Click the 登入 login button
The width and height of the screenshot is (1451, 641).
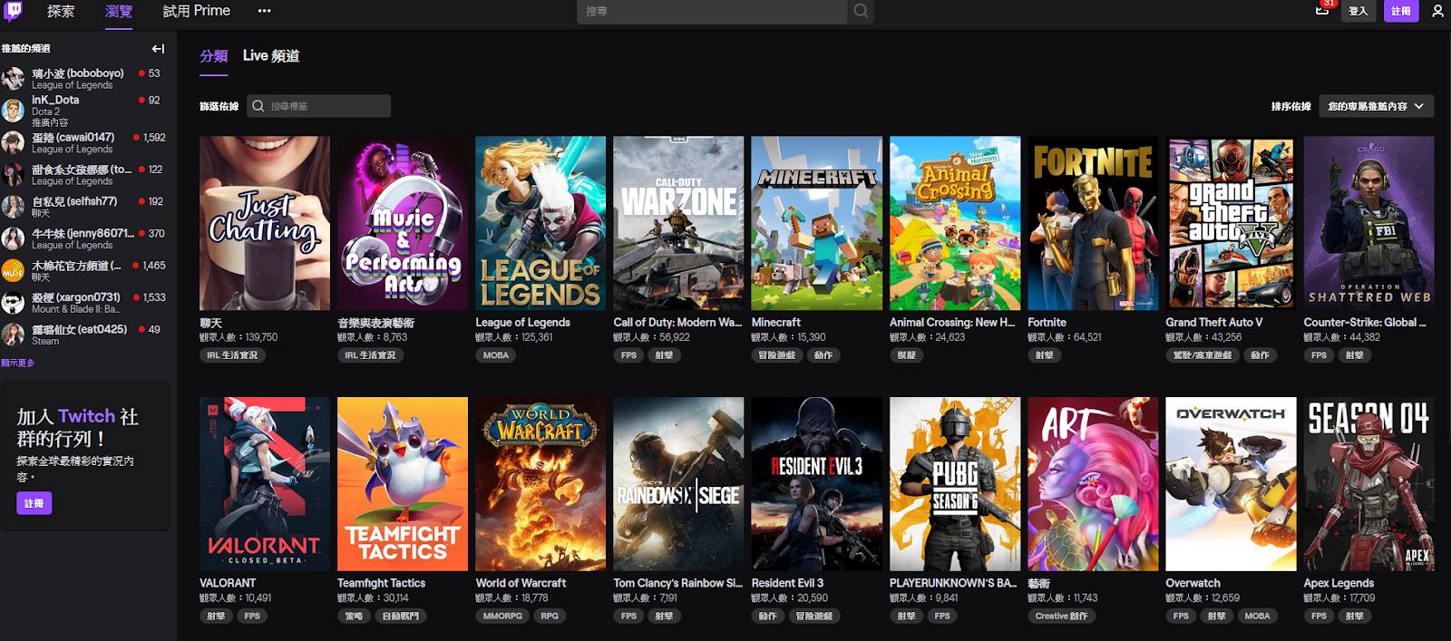(x=1358, y=11)
